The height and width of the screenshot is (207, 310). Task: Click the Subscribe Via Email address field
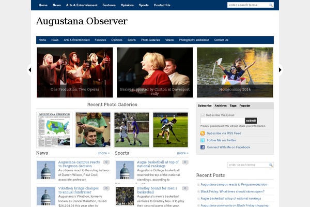(222, 121)
